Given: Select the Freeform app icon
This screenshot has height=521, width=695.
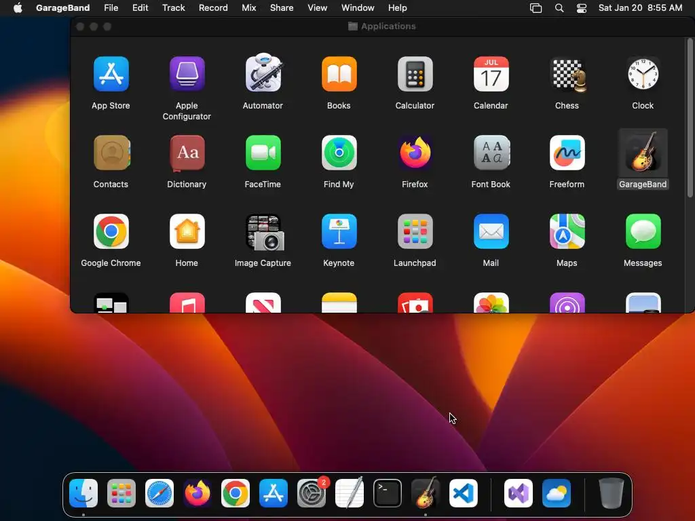Looking at the screenshot, I should pos(567,153).
